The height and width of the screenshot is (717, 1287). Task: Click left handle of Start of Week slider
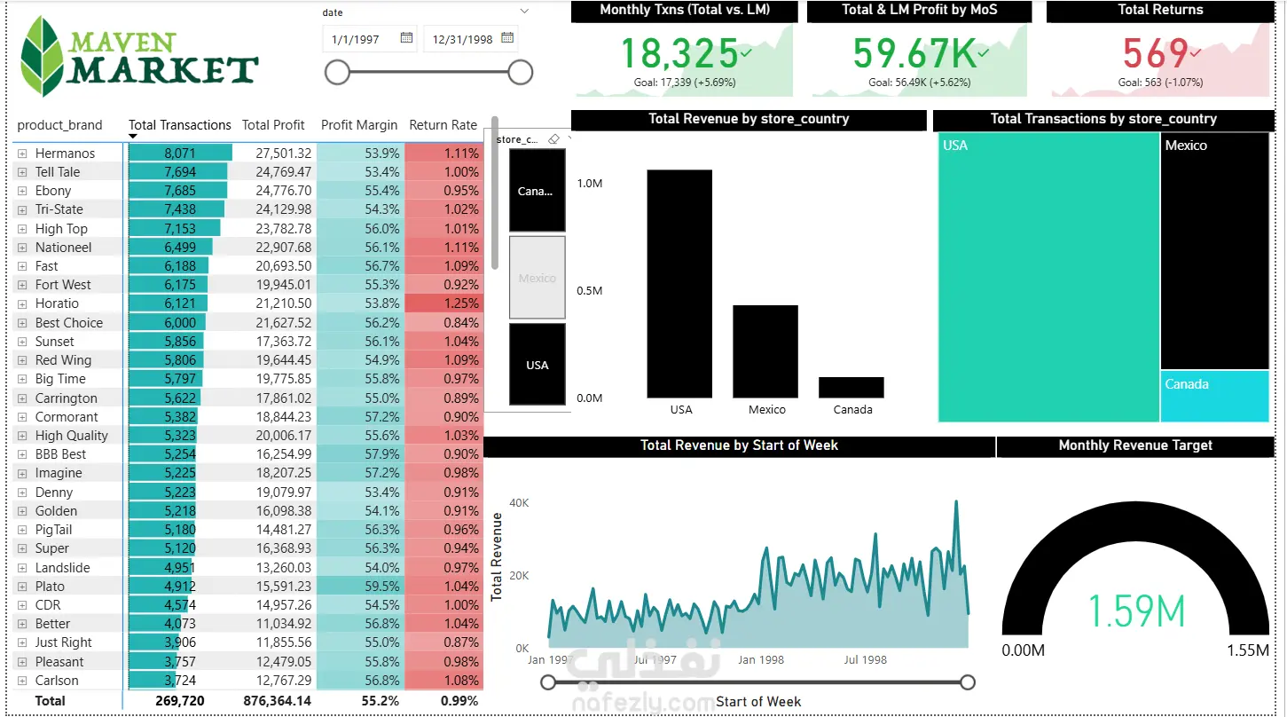(548, 682)
